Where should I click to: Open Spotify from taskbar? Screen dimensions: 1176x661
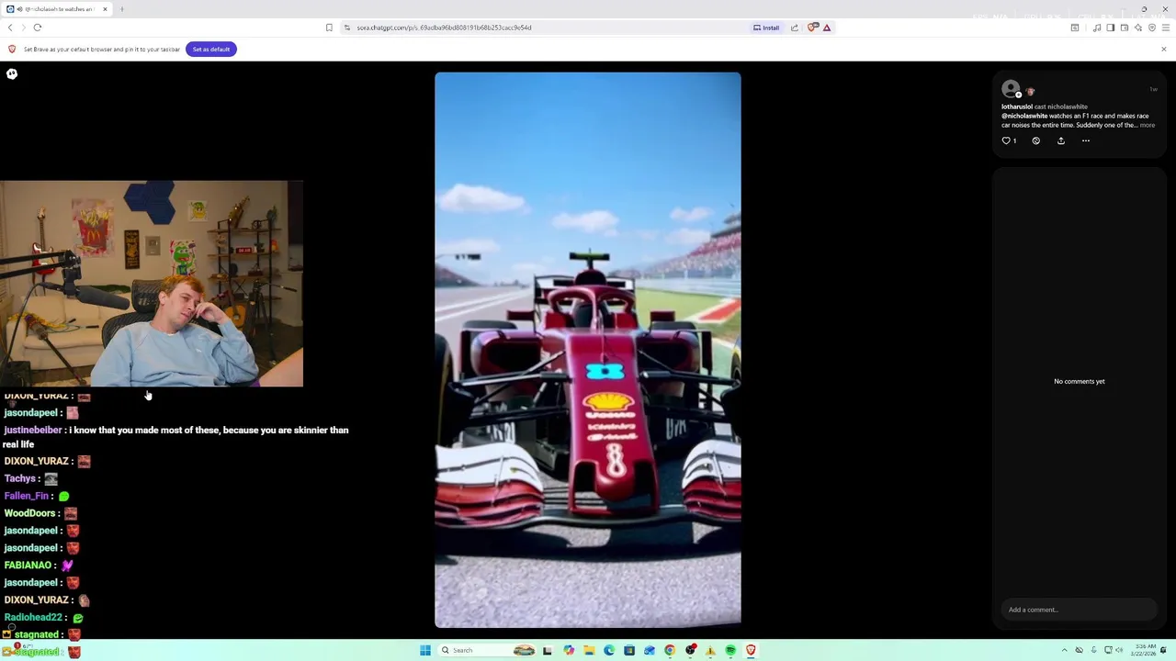click(x=730, y=650)
